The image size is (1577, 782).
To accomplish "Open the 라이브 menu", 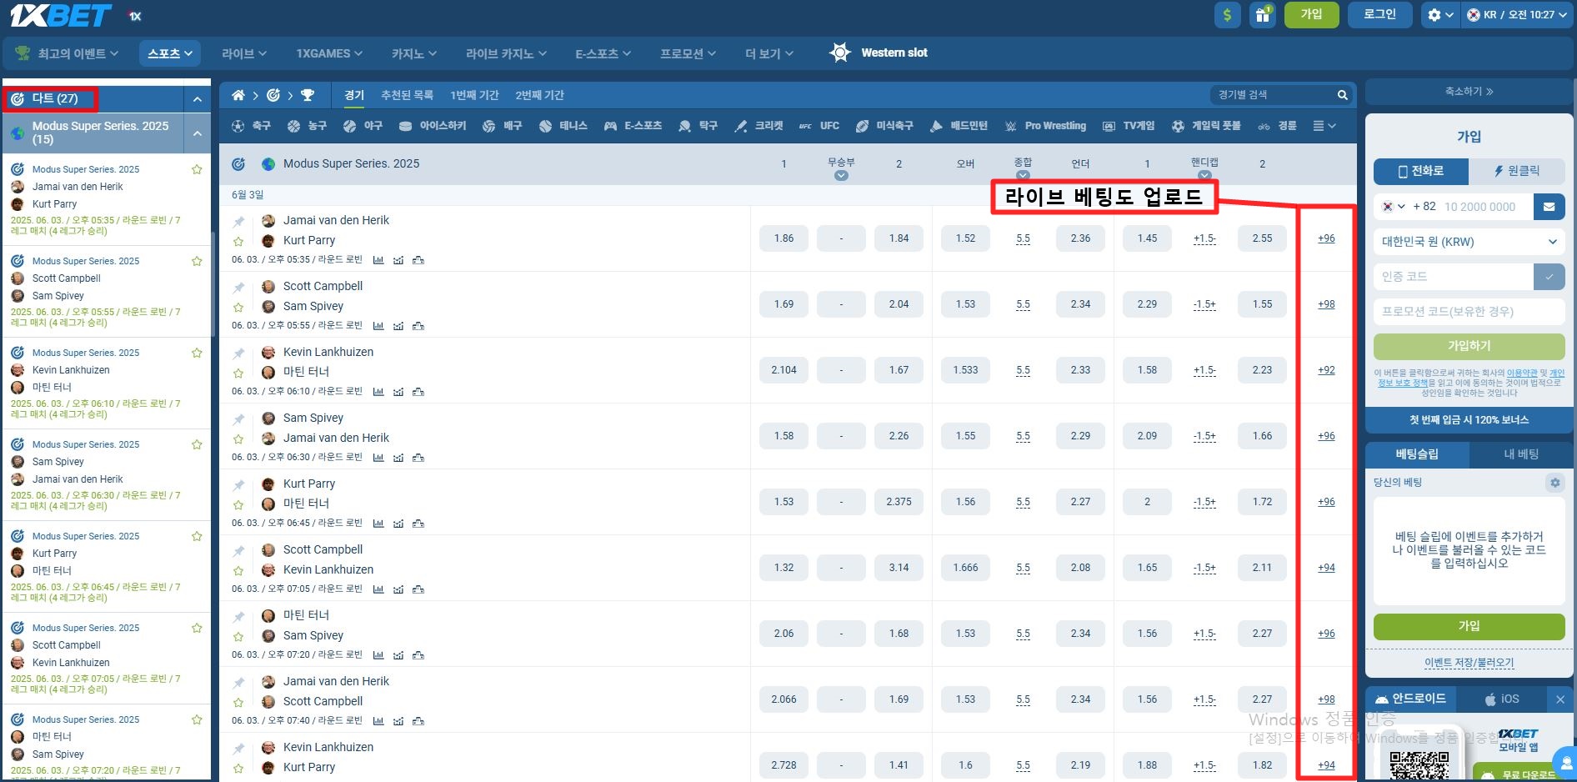I will coord(244,53).
